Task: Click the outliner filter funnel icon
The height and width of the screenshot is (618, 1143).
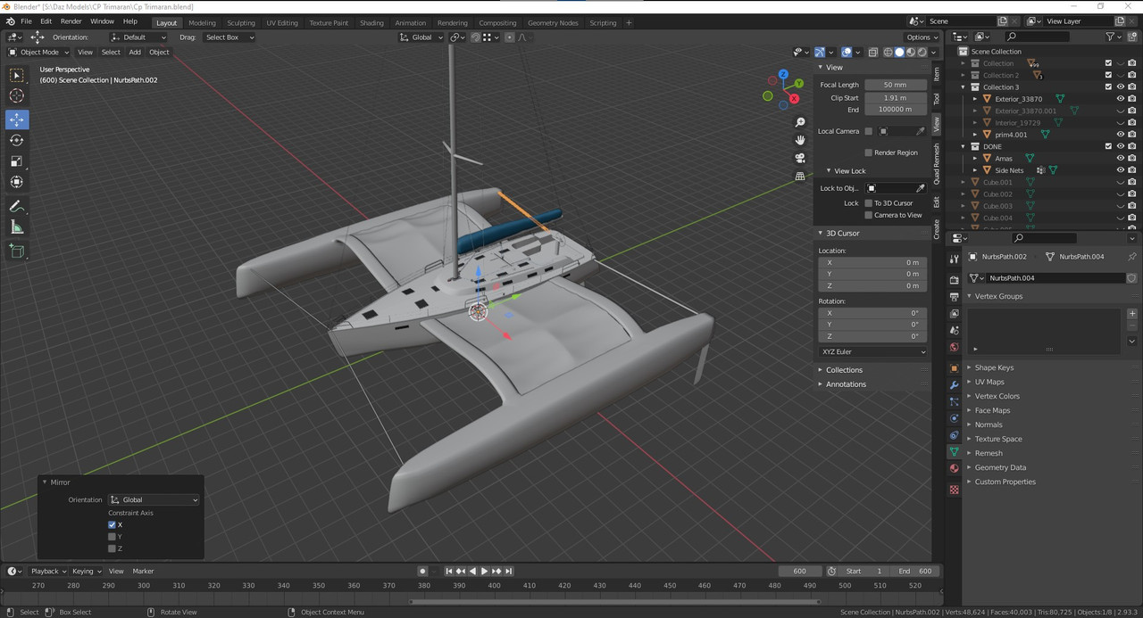Action: [1110, 37]
